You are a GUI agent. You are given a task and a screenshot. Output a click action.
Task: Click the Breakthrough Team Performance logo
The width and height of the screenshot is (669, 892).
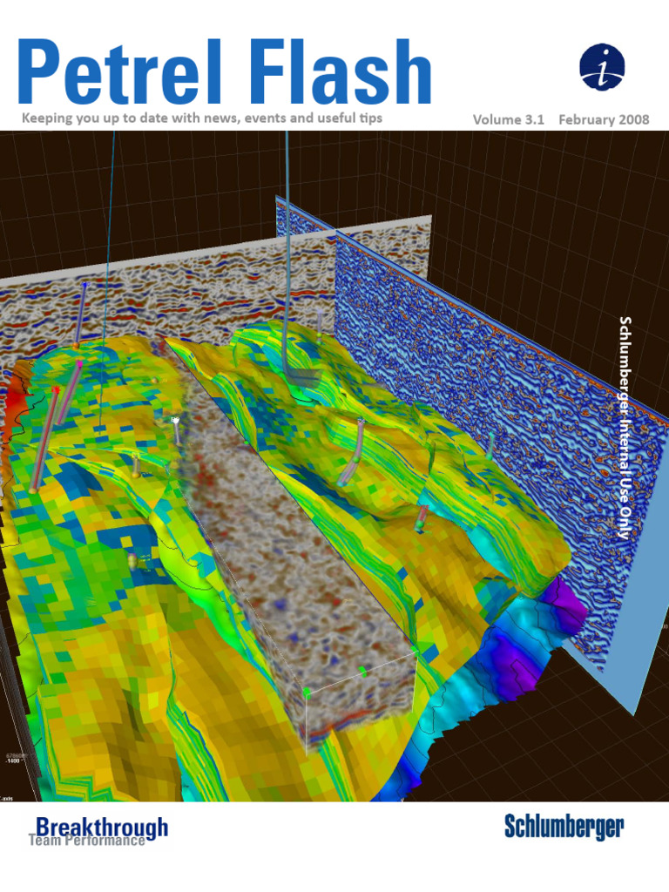(x=98, y=831)
